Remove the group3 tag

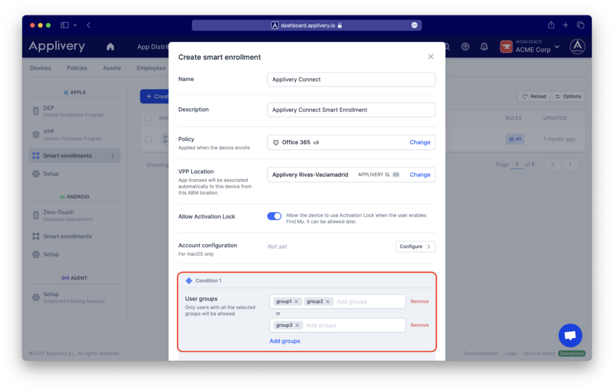click(297, 325)
